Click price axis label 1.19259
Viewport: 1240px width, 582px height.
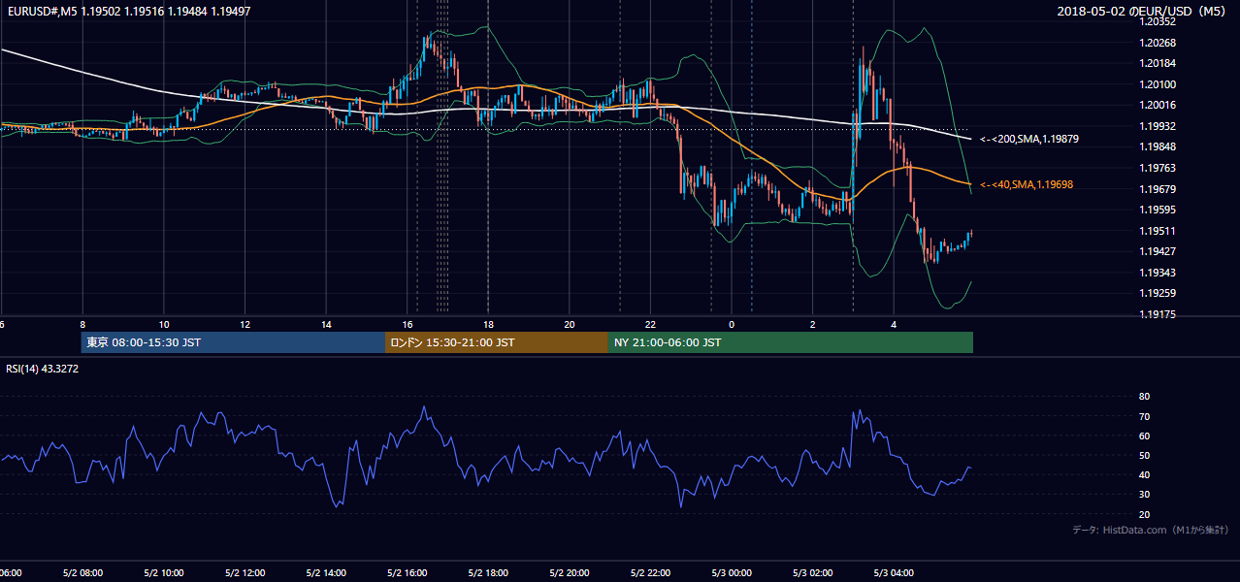tap(1158, 293)
